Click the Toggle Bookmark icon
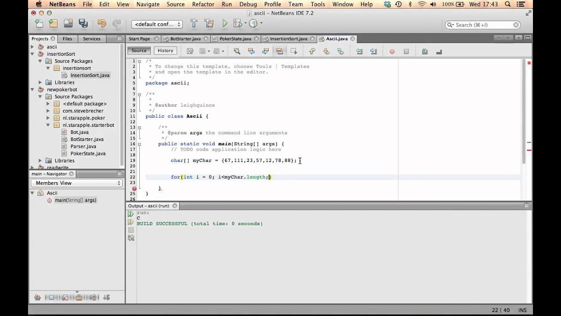This screenshot has height=316, width=561. (x=341, y=51)
